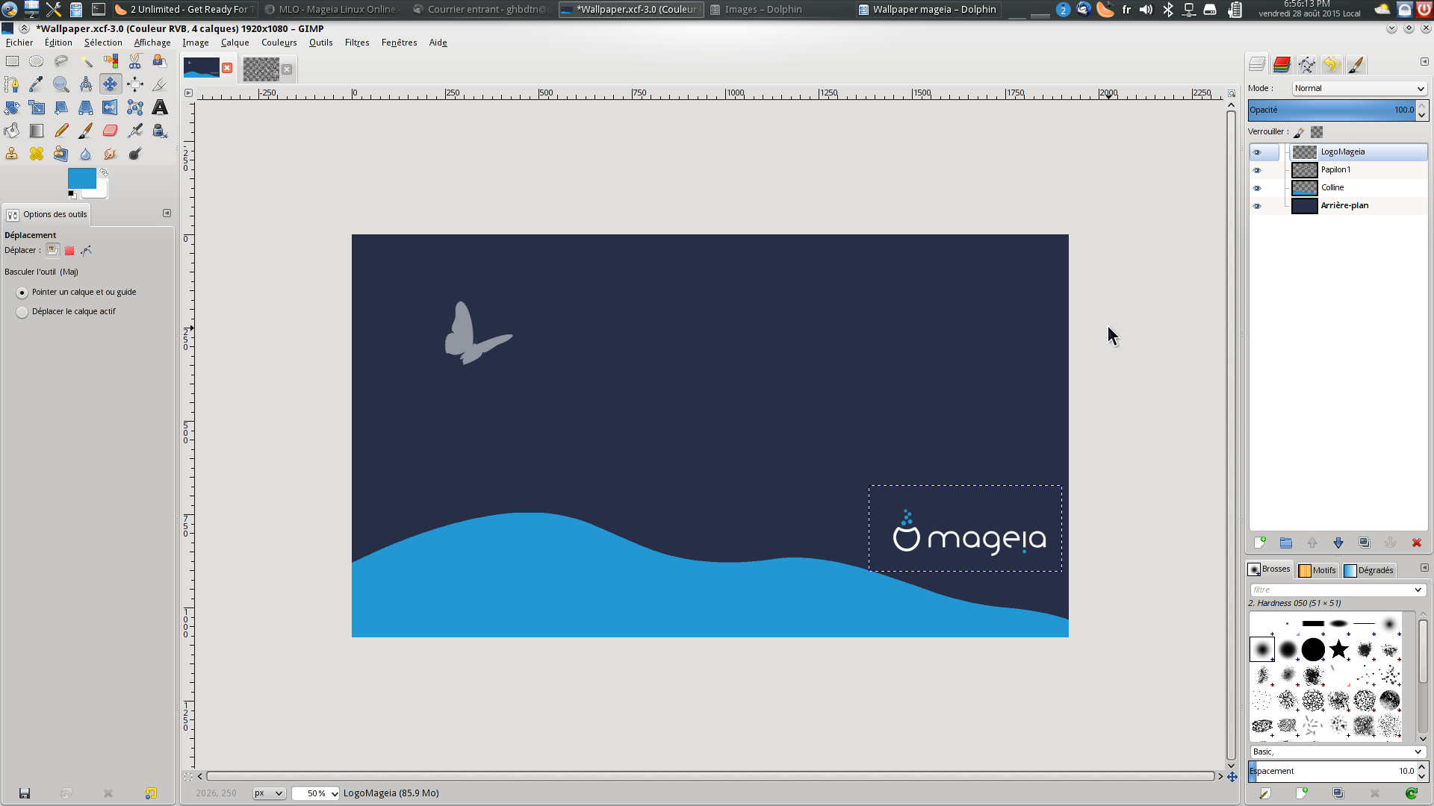This screenshot has width=1434, height=806.
Task: Open the Basic brush tag dropdown
Action: (x=1338, y=752)
